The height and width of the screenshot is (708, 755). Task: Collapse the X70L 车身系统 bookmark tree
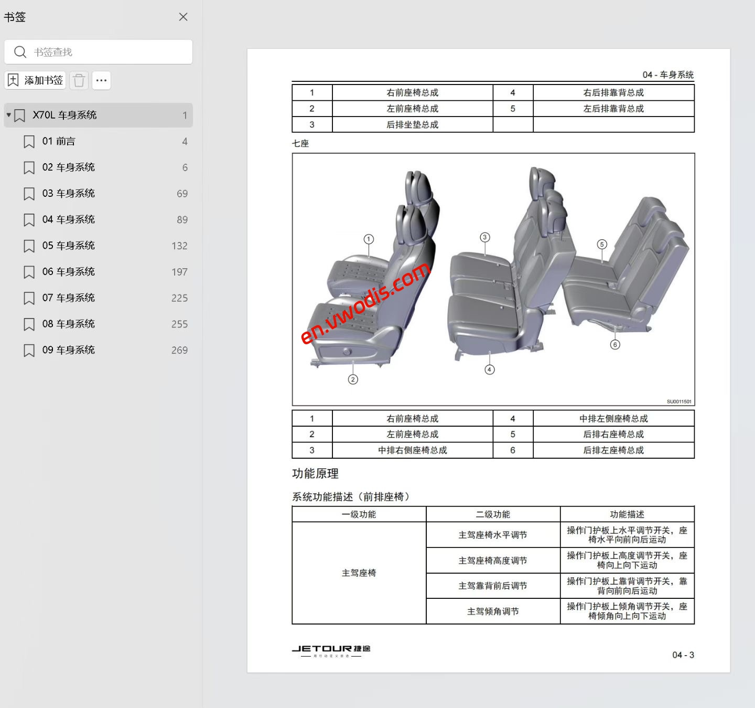(x=7, y=114)
